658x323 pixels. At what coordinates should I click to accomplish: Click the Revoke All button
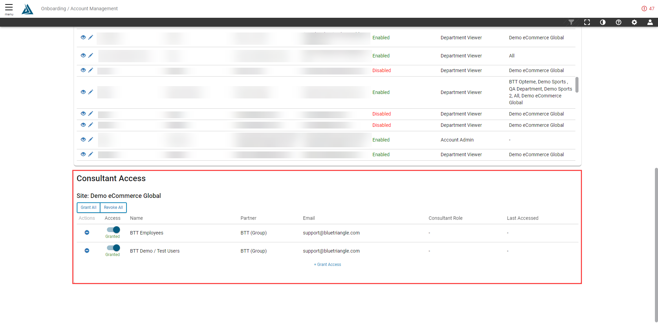(x=113, y=207)
